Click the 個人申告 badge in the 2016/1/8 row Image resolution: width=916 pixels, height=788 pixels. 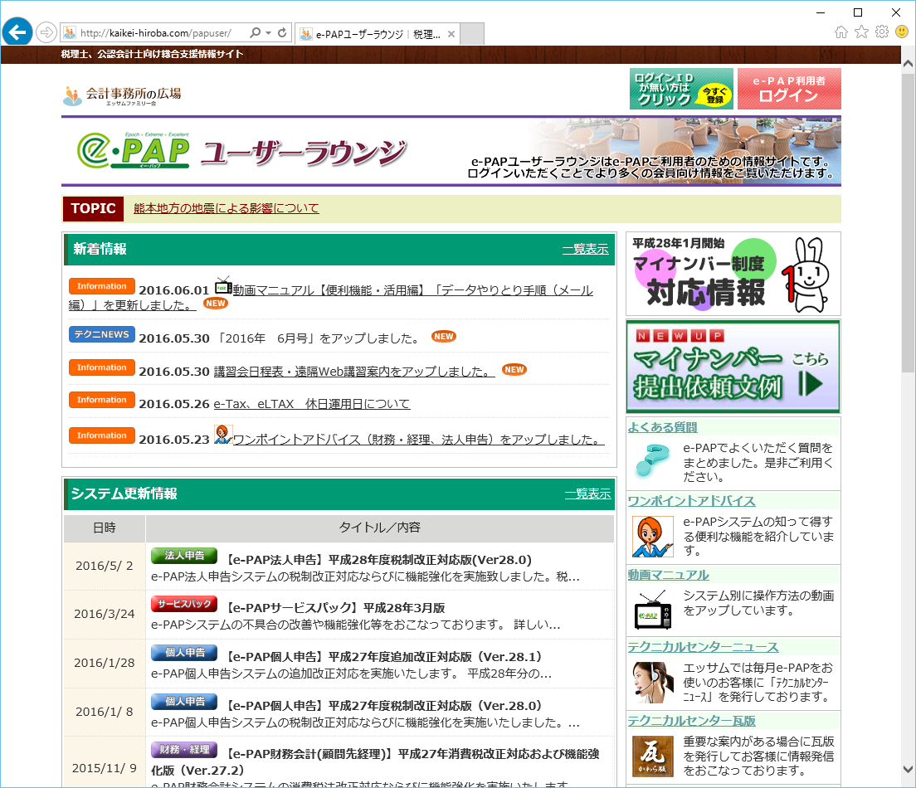pyautogui.click(x=184, y=702)
